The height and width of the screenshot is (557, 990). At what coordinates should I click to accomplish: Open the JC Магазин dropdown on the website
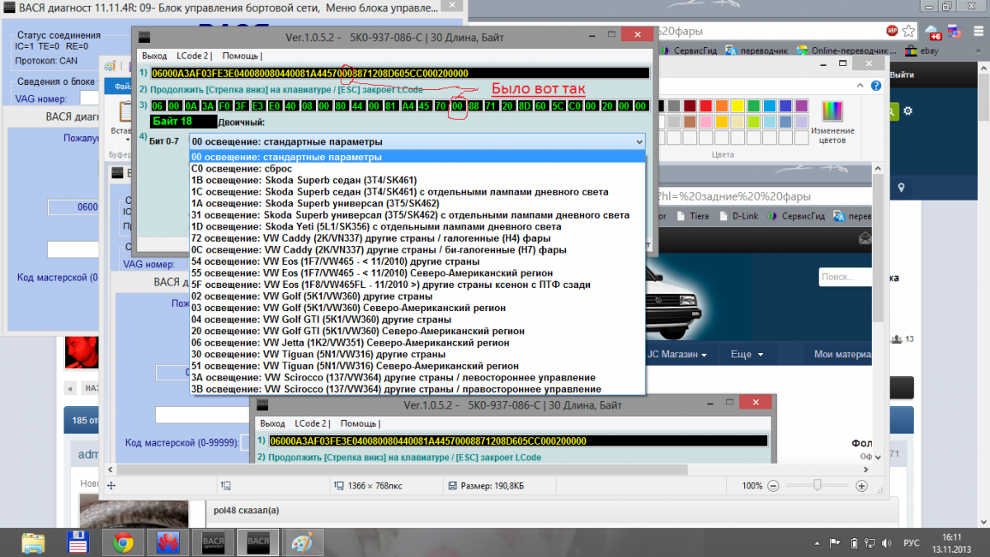(x=676, y=354)
